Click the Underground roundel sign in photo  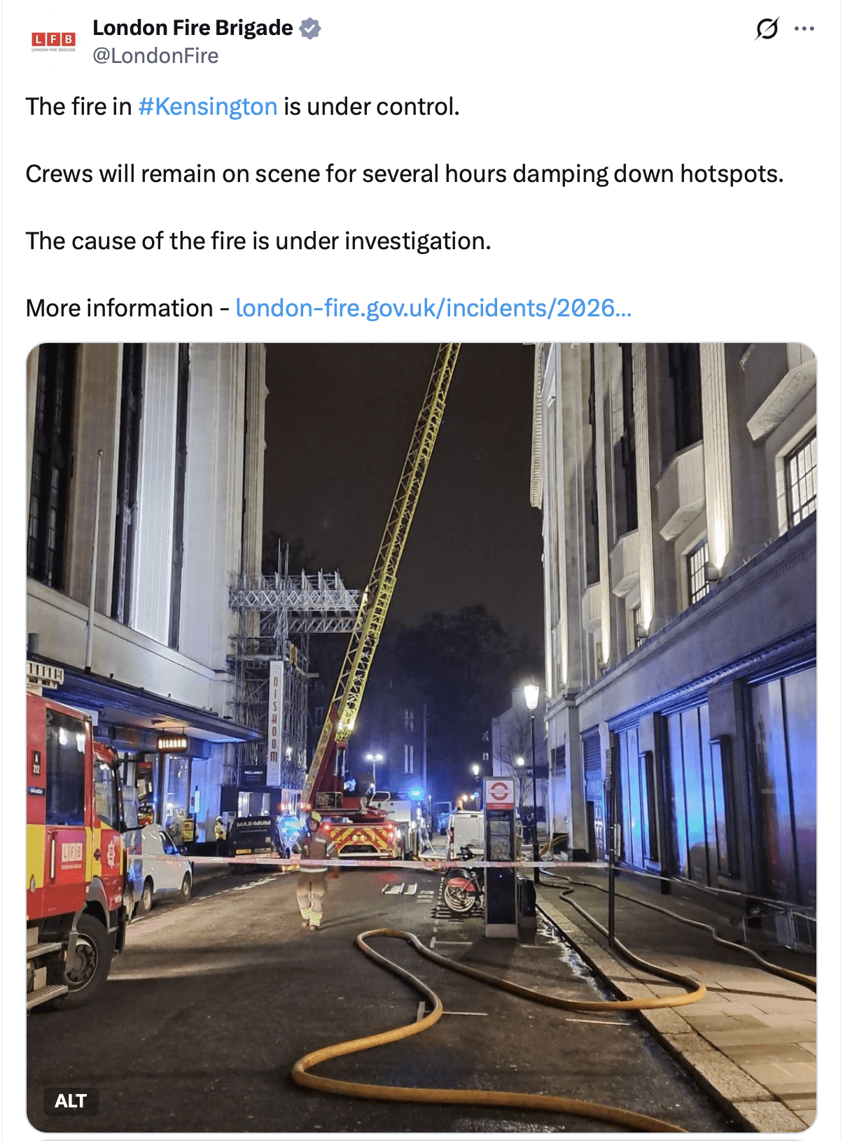pyautogui.click(x=499, y=792)
